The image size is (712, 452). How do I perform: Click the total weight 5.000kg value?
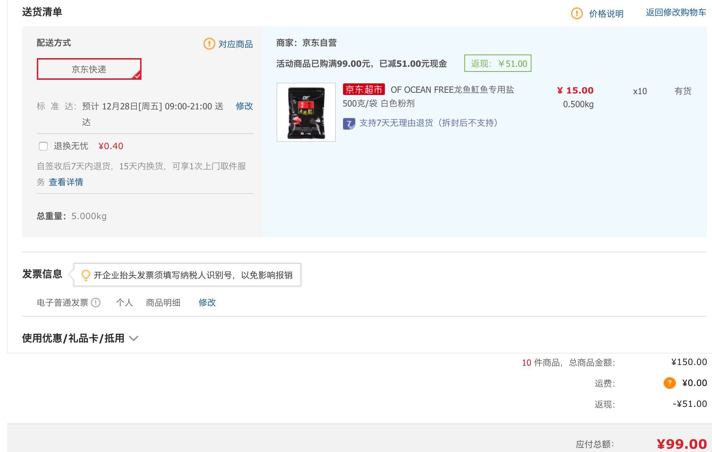[89, 216]
